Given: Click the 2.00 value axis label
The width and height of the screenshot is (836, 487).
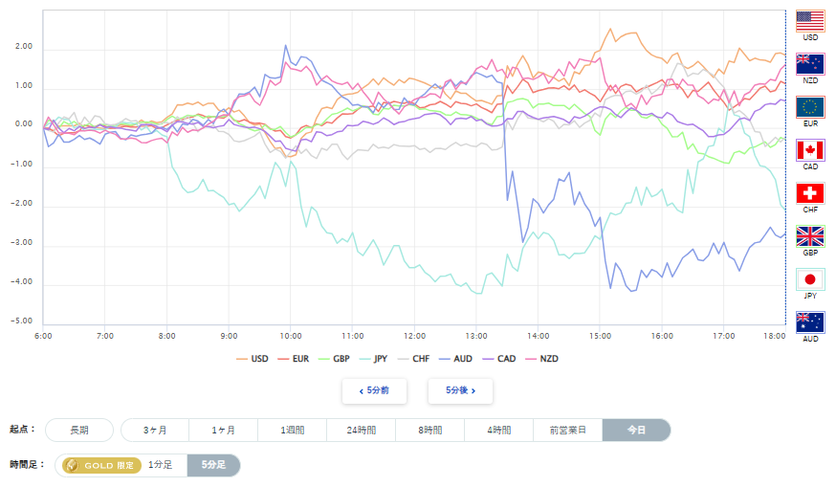Looking at the screenshot, I should click(24, 47).
